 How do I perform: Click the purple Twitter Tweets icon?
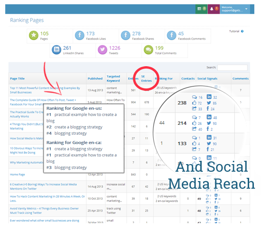(x=103, y=50)
